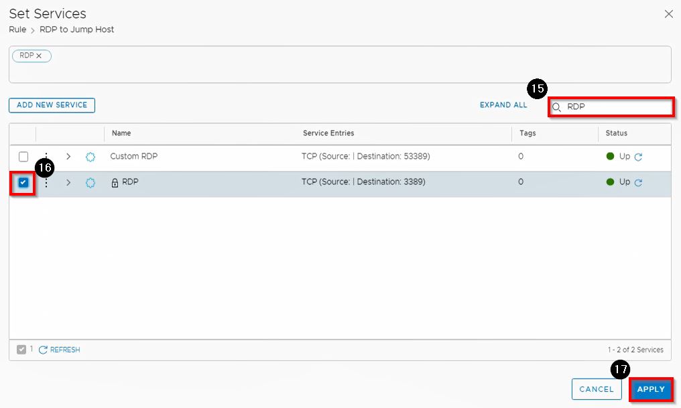Open actions menu for Custom RDP row
The image size is (681, 408).
click(x=46, y=157)
